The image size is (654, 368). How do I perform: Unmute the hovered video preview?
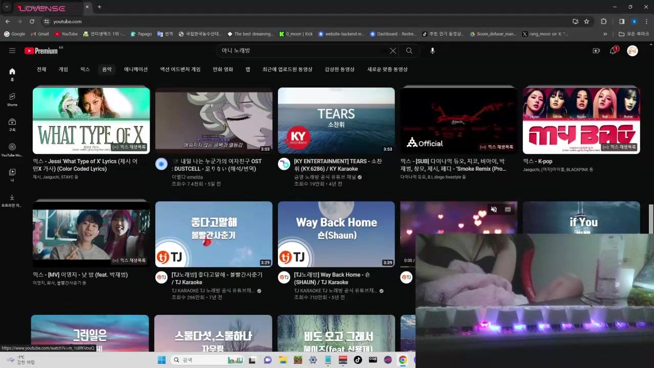(494, 210)
